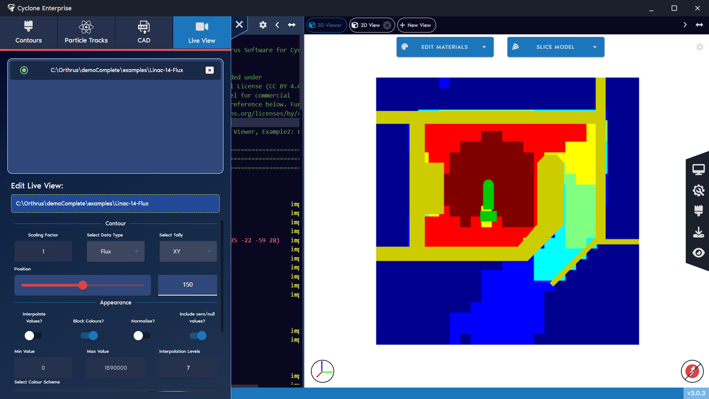Click the display icon in the right sidebar
Viewport: 709px width, 399px height.
(x=699, y=169)
